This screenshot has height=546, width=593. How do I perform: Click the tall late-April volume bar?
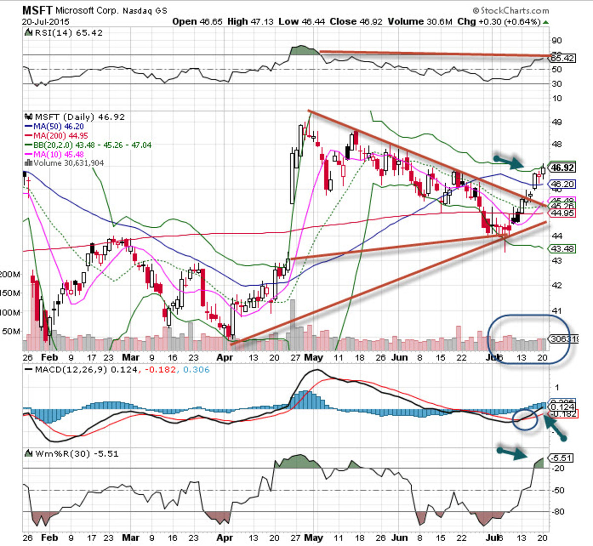point(293,326)
